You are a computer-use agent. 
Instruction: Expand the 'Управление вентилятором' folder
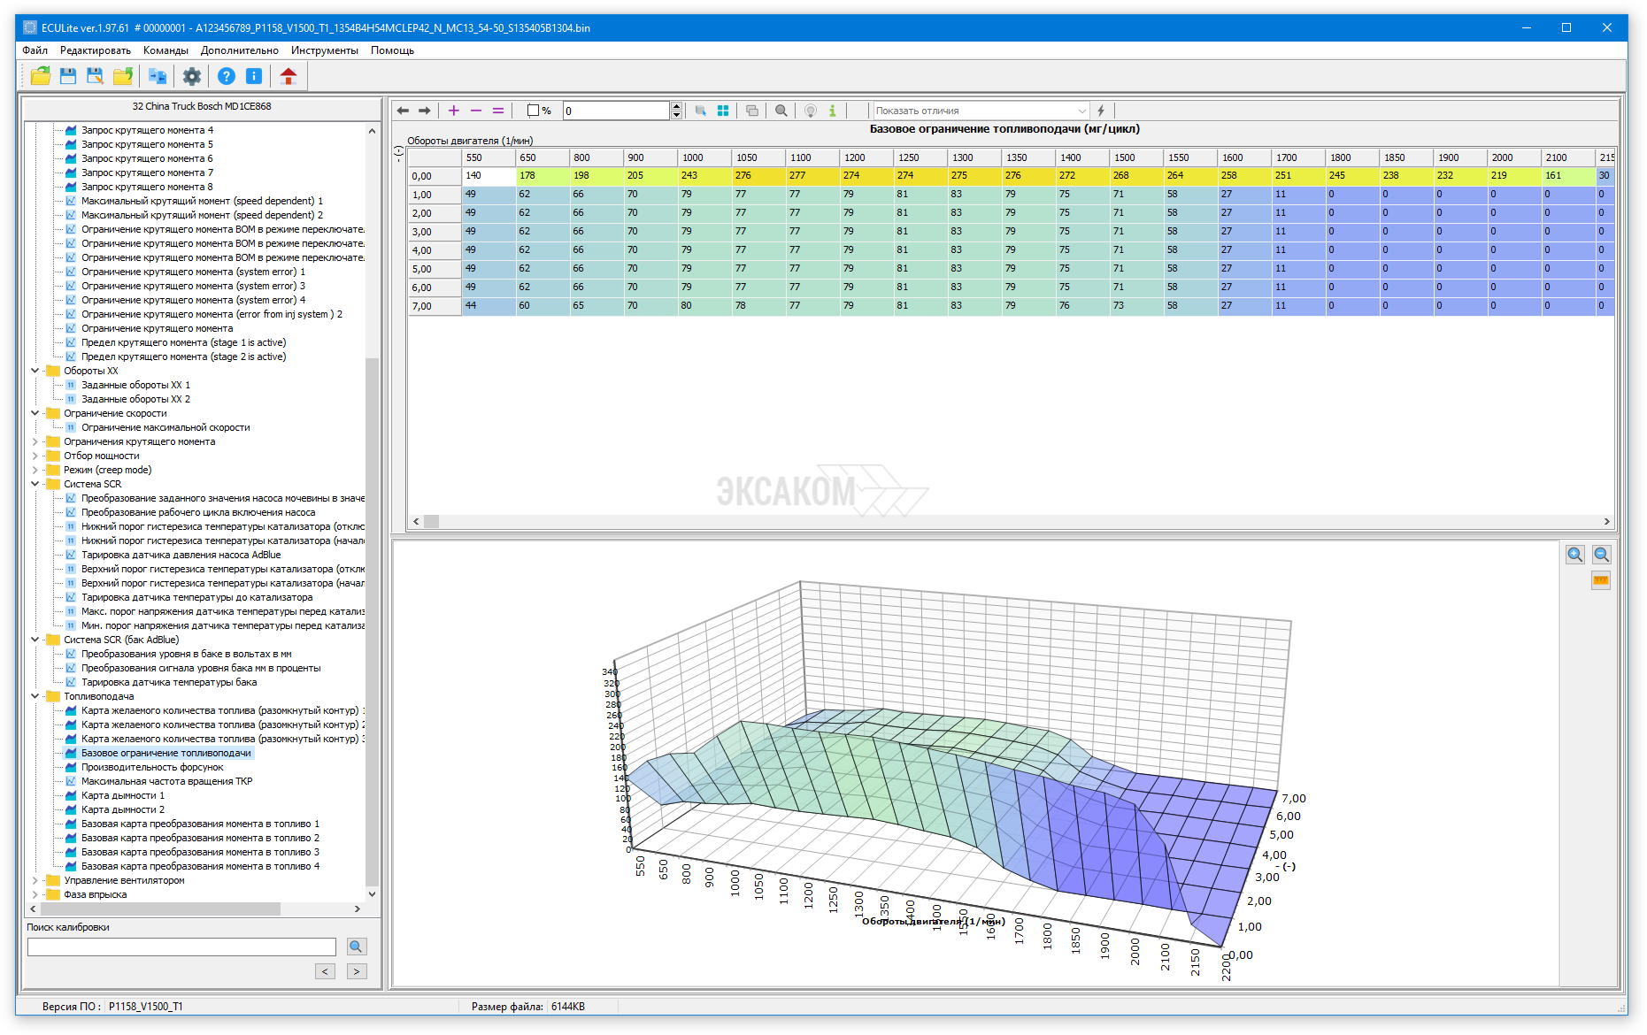coord(35,880)
